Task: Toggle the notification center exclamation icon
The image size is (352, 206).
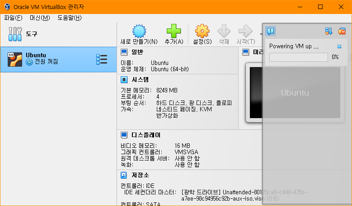Action: click(x=271, y=31)
